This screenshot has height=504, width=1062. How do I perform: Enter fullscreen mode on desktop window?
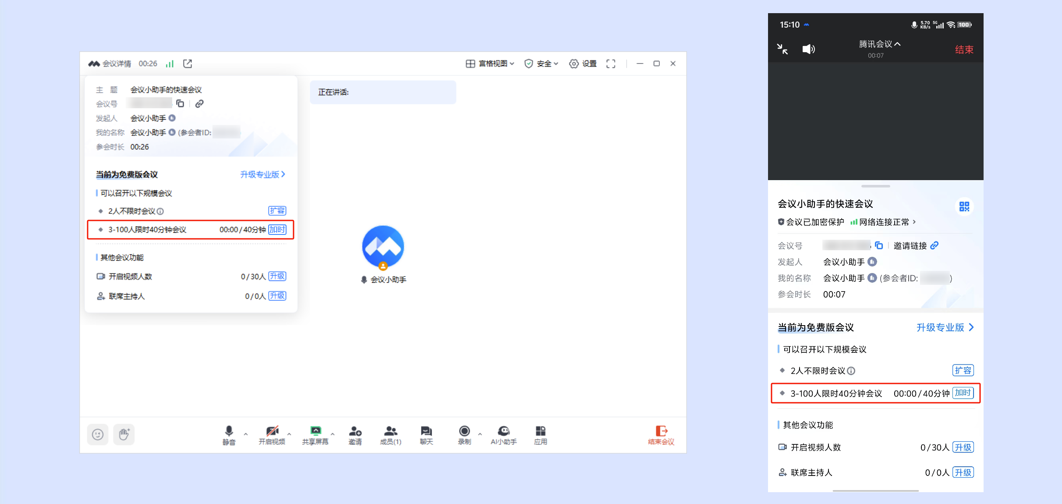(611, 64)
